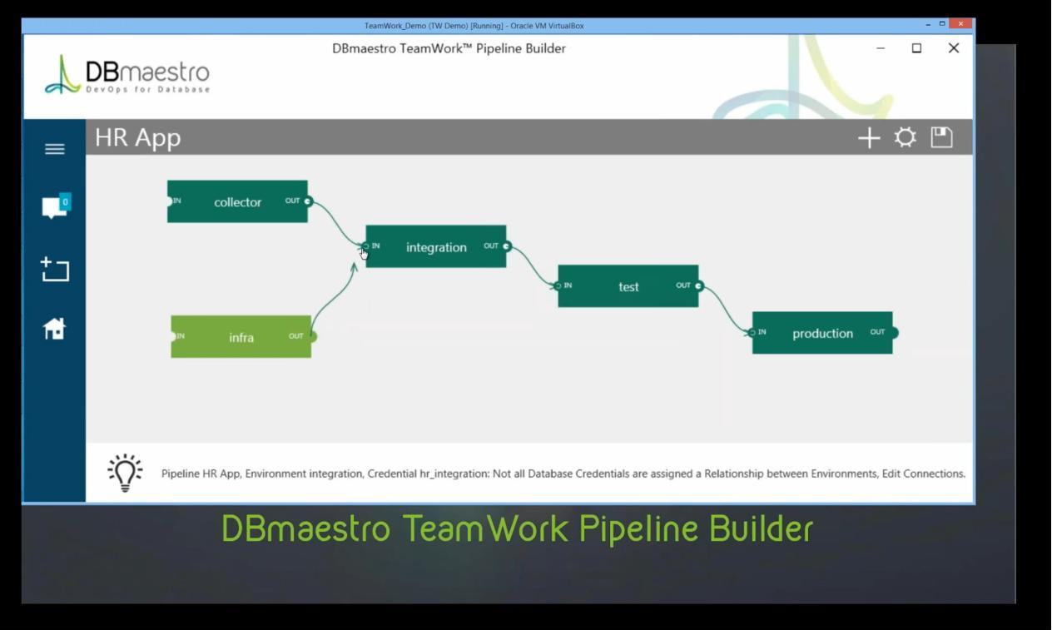Image resolution: width=1052 pixels, height=630 pixels.
Task: Add a new environment with the plus icon
Action: point(867,138)
